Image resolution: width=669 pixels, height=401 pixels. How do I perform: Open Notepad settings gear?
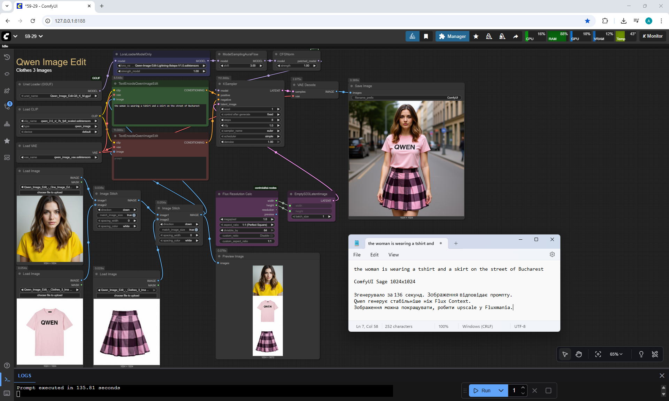[x=552, y=255]
